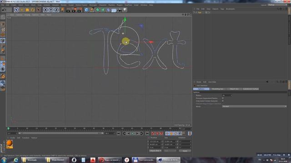The height and width of the screenshot is (163, 291).
Task: Click the X Position value field
Action: [x=155, y=141]
